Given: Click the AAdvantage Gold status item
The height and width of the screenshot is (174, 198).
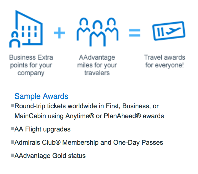Looking at the screenshot, I should click(50, 155).
